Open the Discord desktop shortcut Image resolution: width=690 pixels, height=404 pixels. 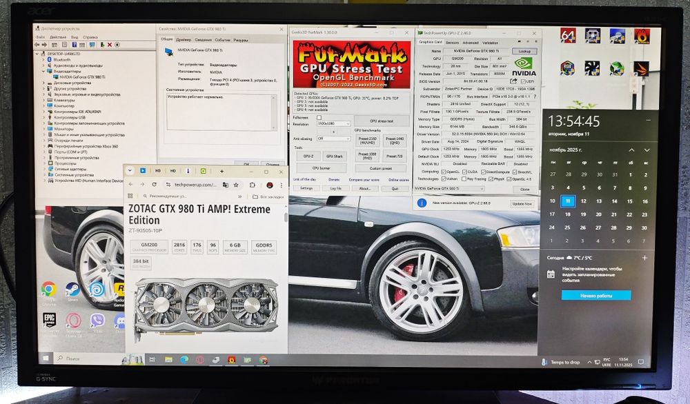[x=119, y=321]
